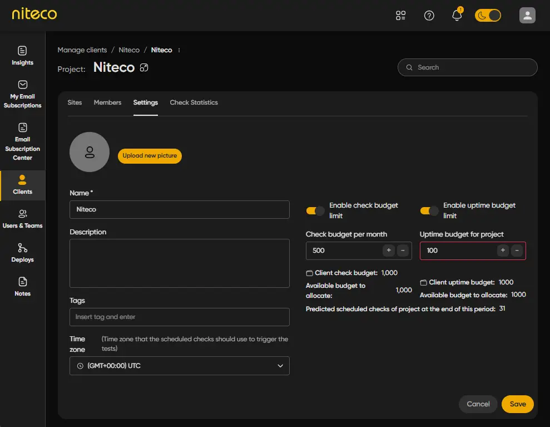Switch to the Check Statistics tab
The height and width of the screenshot is (427, 550).
tap(194, 102)
